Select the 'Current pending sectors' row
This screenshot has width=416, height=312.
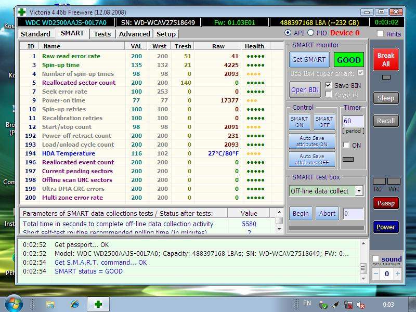[151, 171]
